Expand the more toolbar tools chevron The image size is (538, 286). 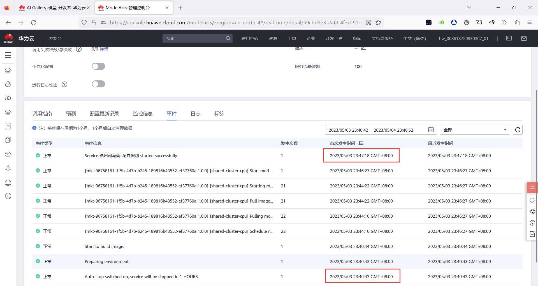pyautogui.click(x=504, y=22)
